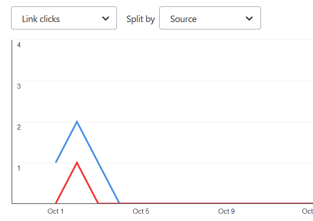Click the chevron arrow beside Source
The image size is (313, 221).
click(249, 18)
